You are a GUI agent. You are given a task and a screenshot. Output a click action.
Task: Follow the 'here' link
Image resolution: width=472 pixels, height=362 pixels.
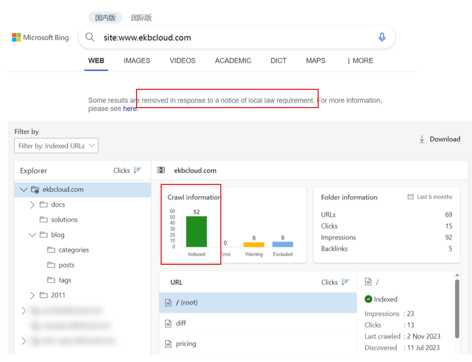pyautogui.click(x=130, y=109)
